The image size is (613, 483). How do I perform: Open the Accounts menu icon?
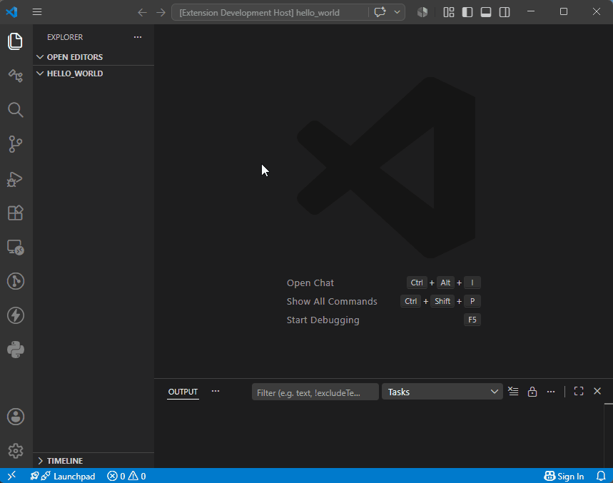tap(15, 417)
